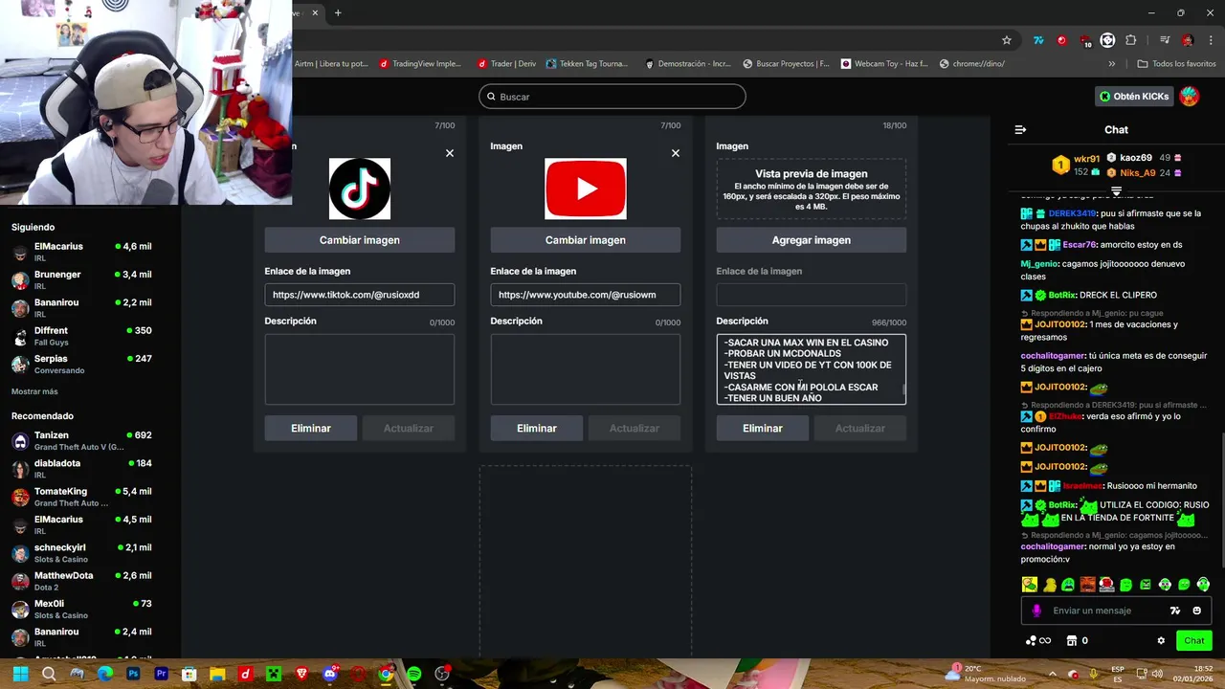The height and width of the screenshot is (689, 1225).
Task: Open Trader | Deriv bookmark
Action: [506, 64]
